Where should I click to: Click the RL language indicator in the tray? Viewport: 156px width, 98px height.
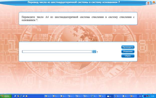(140, 96)
